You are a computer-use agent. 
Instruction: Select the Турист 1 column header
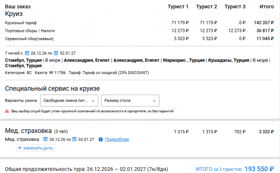[x=178, y=7]
